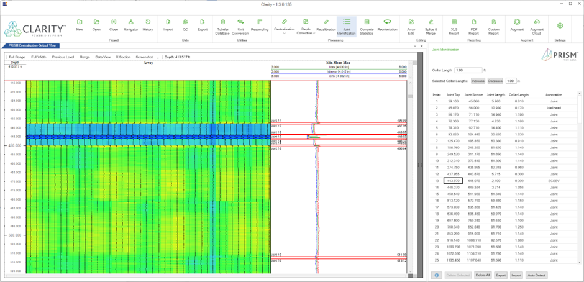Take a Screenshot of the view

coord(144,57)
